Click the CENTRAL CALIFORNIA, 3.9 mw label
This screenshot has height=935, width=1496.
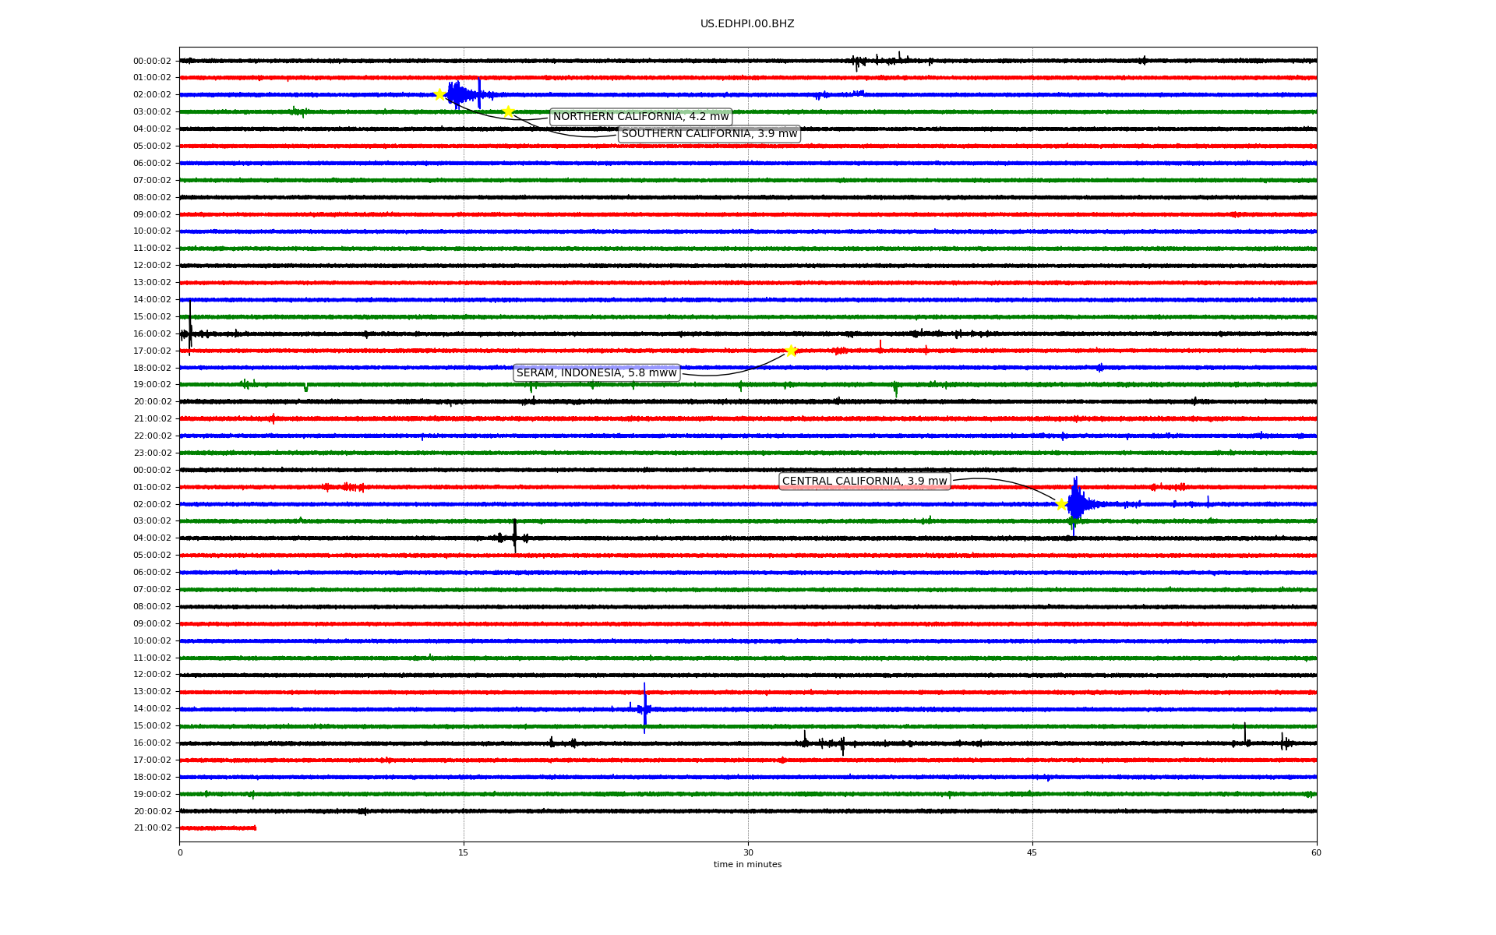(x=864, y=482)
